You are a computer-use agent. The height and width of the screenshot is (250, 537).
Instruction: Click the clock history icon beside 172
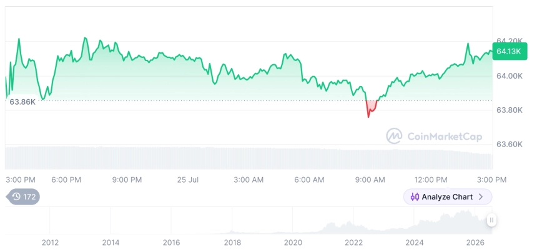click(16, 196)
